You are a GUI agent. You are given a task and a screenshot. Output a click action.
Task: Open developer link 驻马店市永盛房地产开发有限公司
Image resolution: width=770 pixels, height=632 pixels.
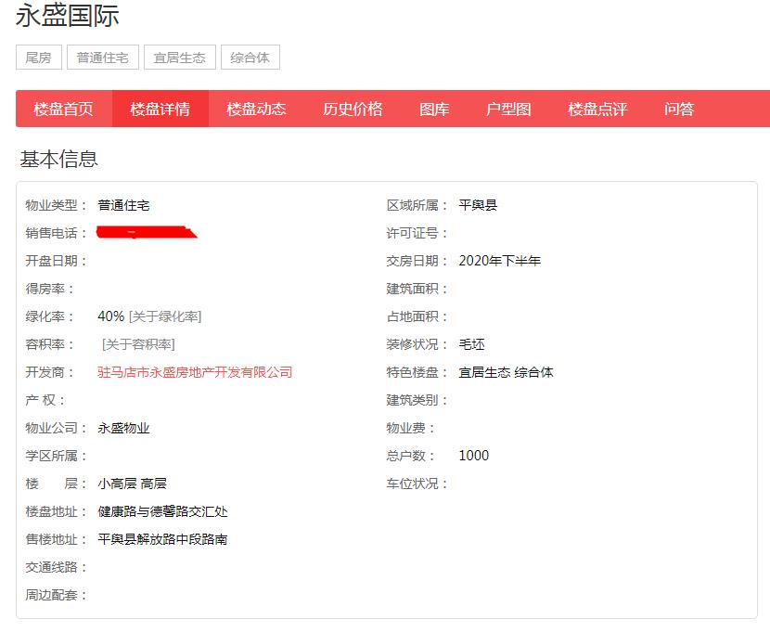click(195, 372)
